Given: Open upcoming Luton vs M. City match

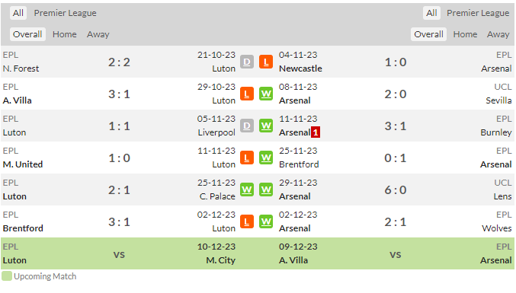Looking at the screenshot, I should click(119, 253).
